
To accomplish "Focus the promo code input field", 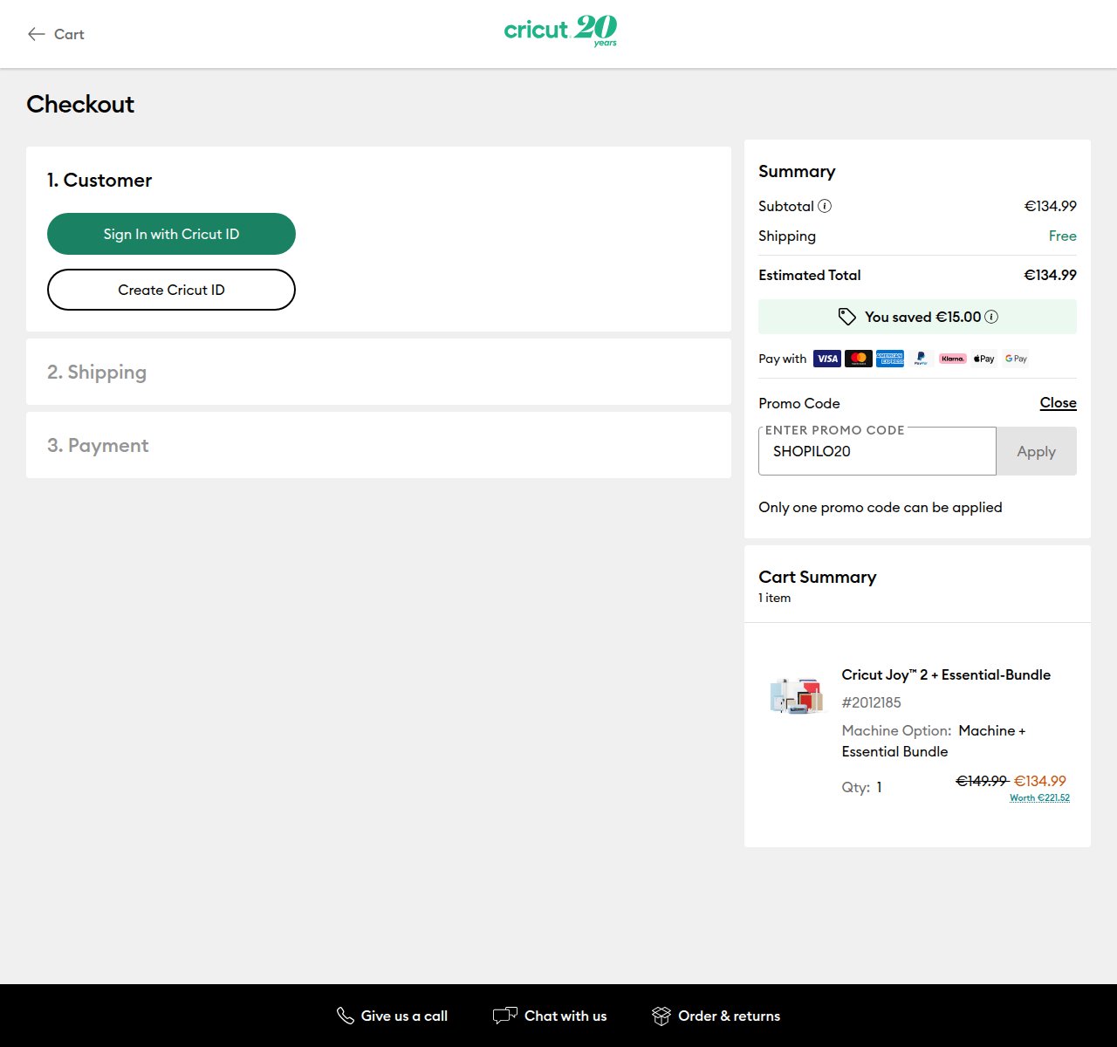I will pos(877,451).
